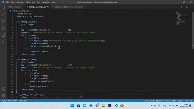Open Run and Debug view
Viewport: 194px width, 109px height.
click(3, 28)
